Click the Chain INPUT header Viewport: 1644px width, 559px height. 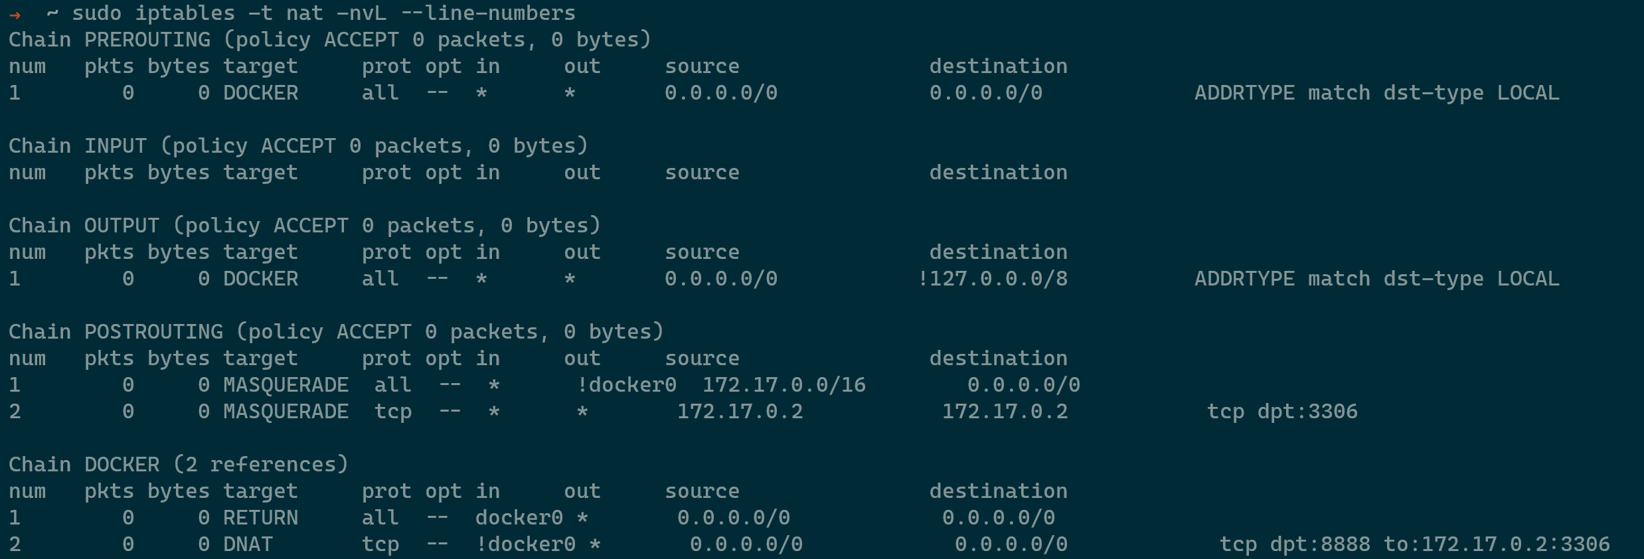pos(298,146)
